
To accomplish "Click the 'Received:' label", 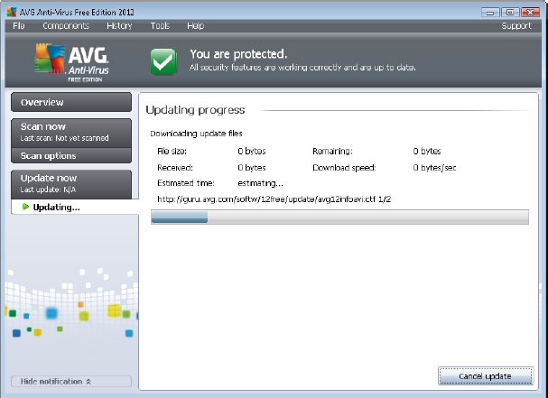I will pos(175,168).
